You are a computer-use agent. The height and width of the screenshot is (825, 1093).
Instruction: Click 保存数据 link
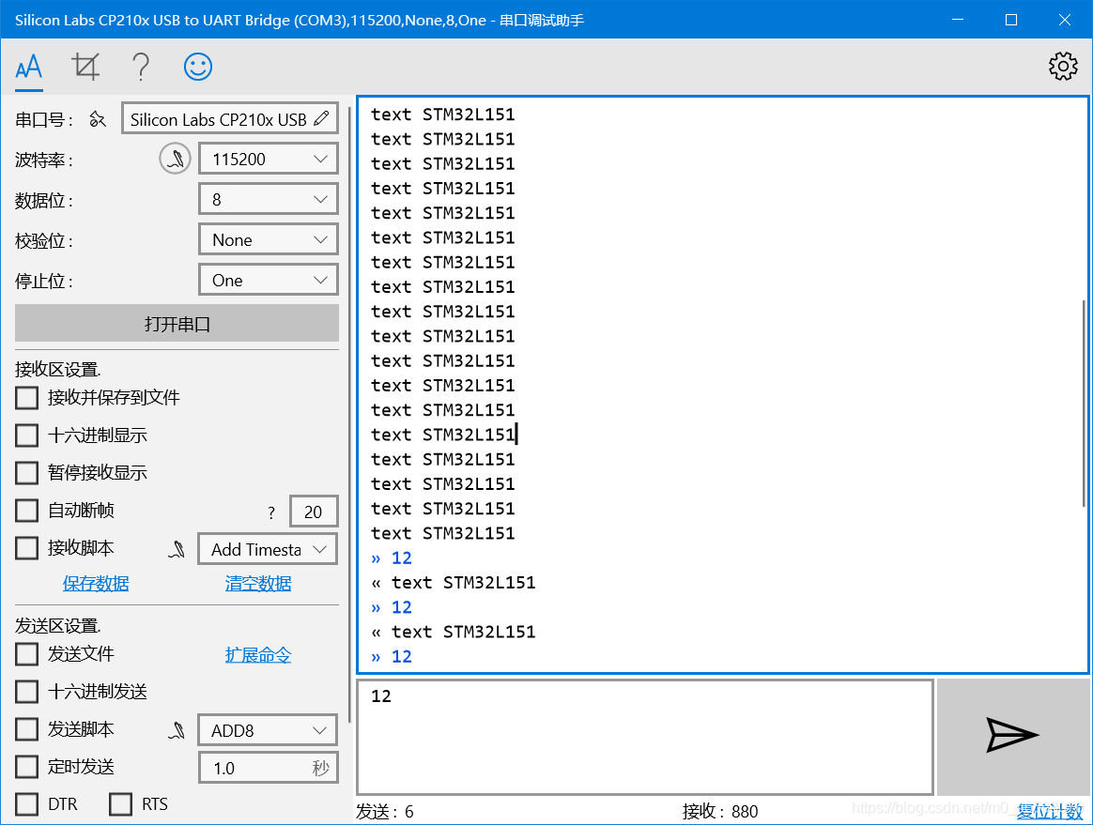click(96, 584)
